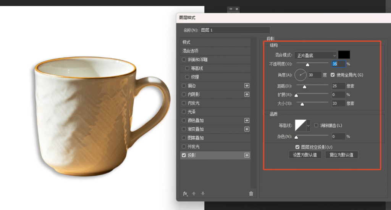Click the 不透明度 value field 35
The width and height of the screenshot is (391, 210).
click(338, 64)
